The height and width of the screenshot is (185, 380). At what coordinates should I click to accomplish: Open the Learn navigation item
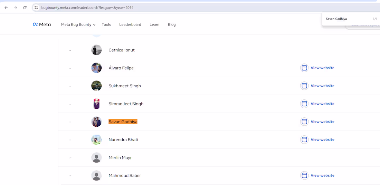pos(154,25)
